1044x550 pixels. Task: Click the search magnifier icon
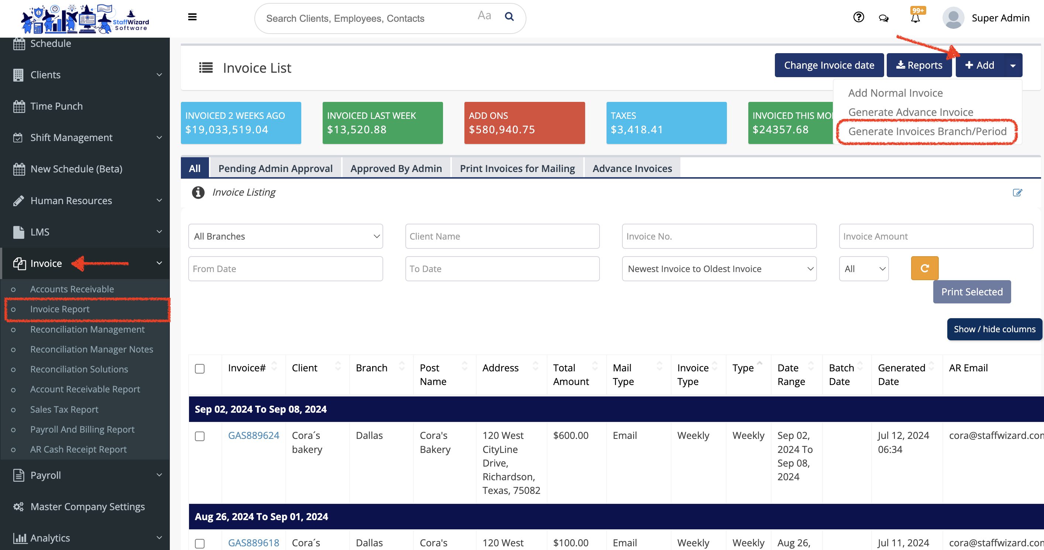pyautogui.click(x=509, y=17)
